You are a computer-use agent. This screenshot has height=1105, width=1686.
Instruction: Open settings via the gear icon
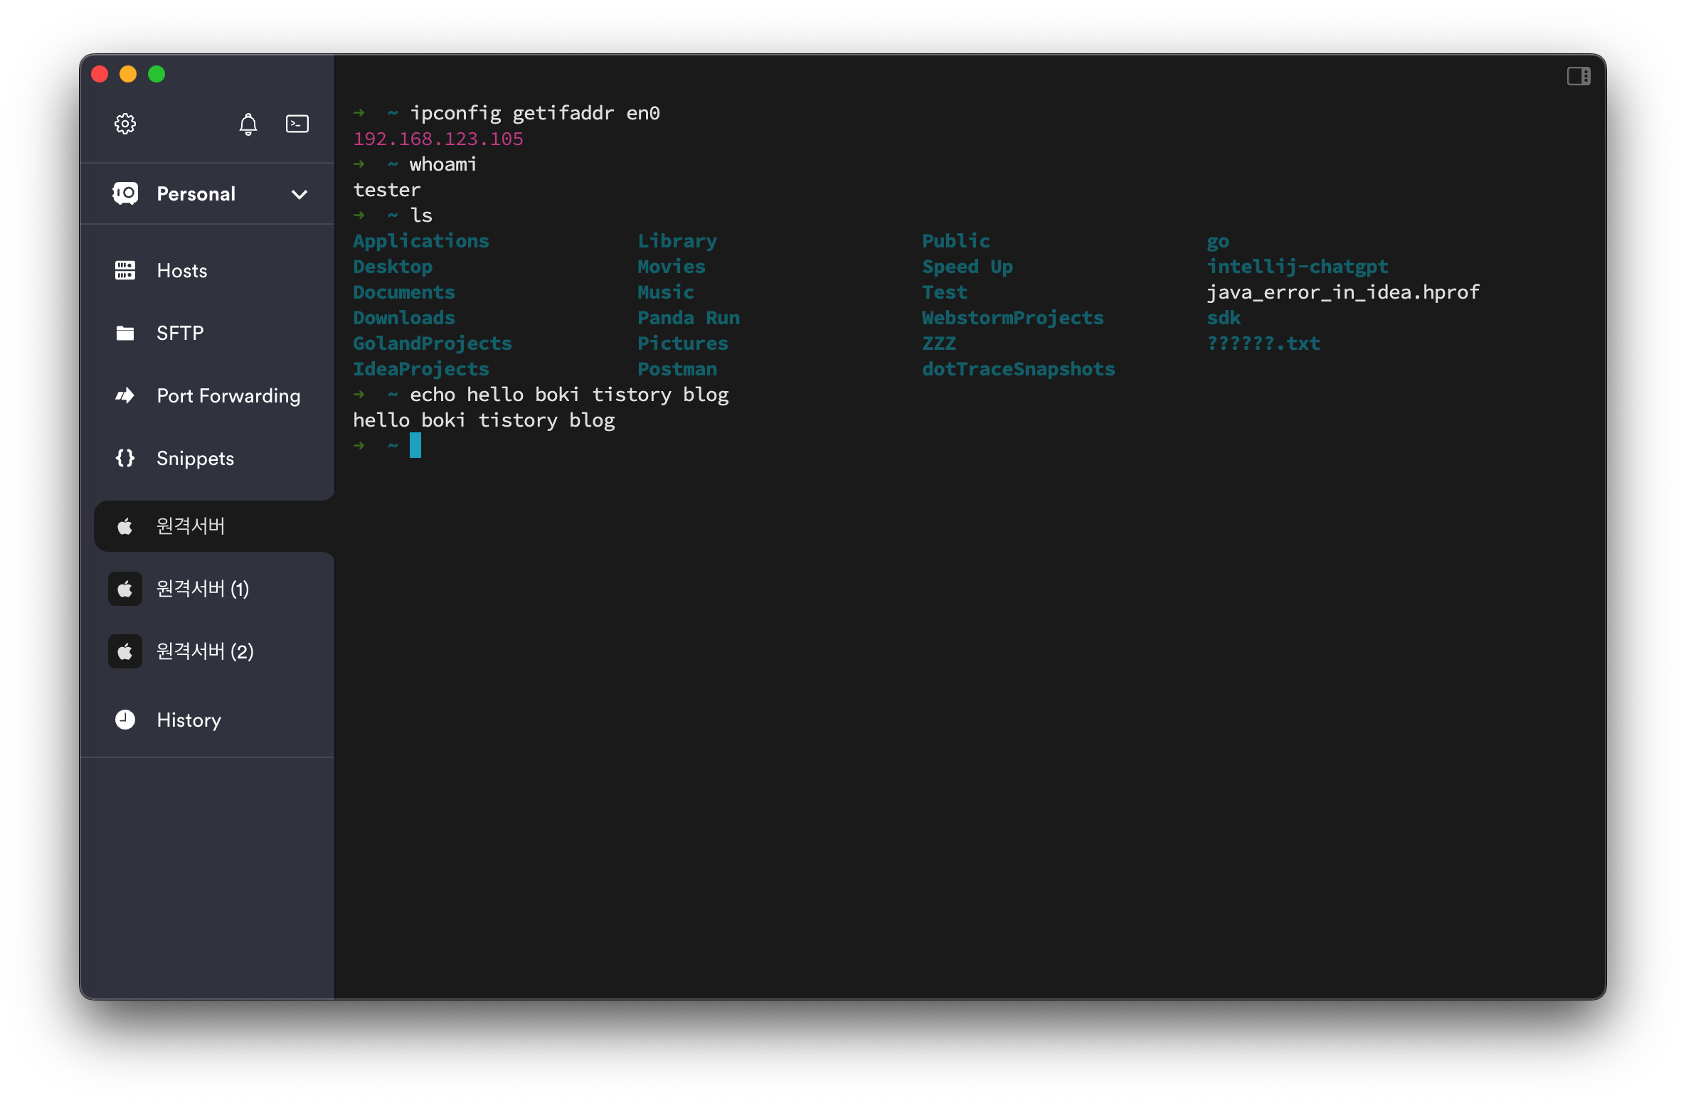click(125, 124)
